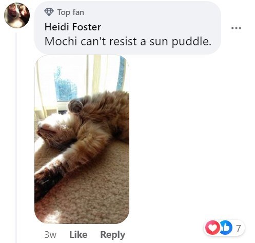This screenshot has height=243, width=255.
Task: Click the comment text about a sun puddle
Action: coord(128,42)
